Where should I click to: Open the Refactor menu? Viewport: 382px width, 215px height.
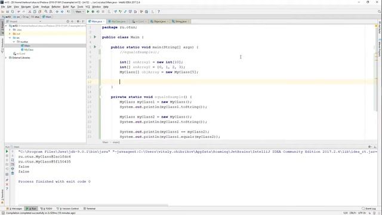(56, 7)
